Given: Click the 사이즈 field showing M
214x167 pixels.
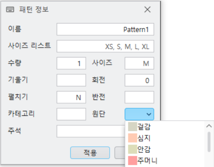Looking at the screenshot, I should pyautogui.click(x=139, y=63).
